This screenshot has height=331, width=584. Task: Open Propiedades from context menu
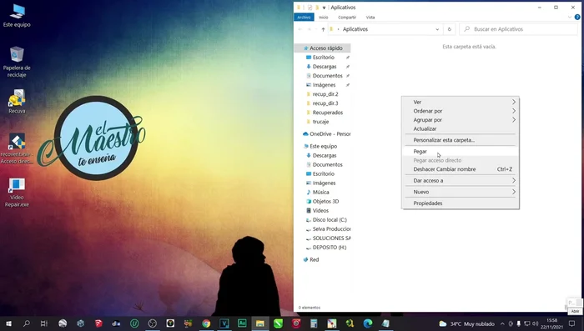(x=461, y=203)
